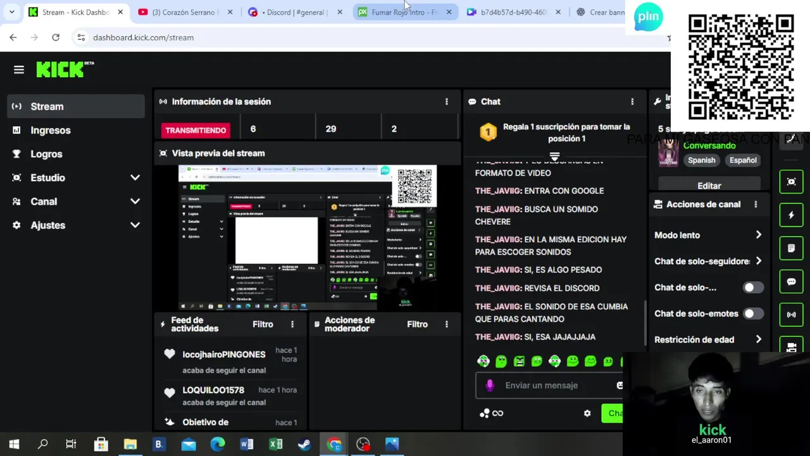Go back in browser

[13, 37]
